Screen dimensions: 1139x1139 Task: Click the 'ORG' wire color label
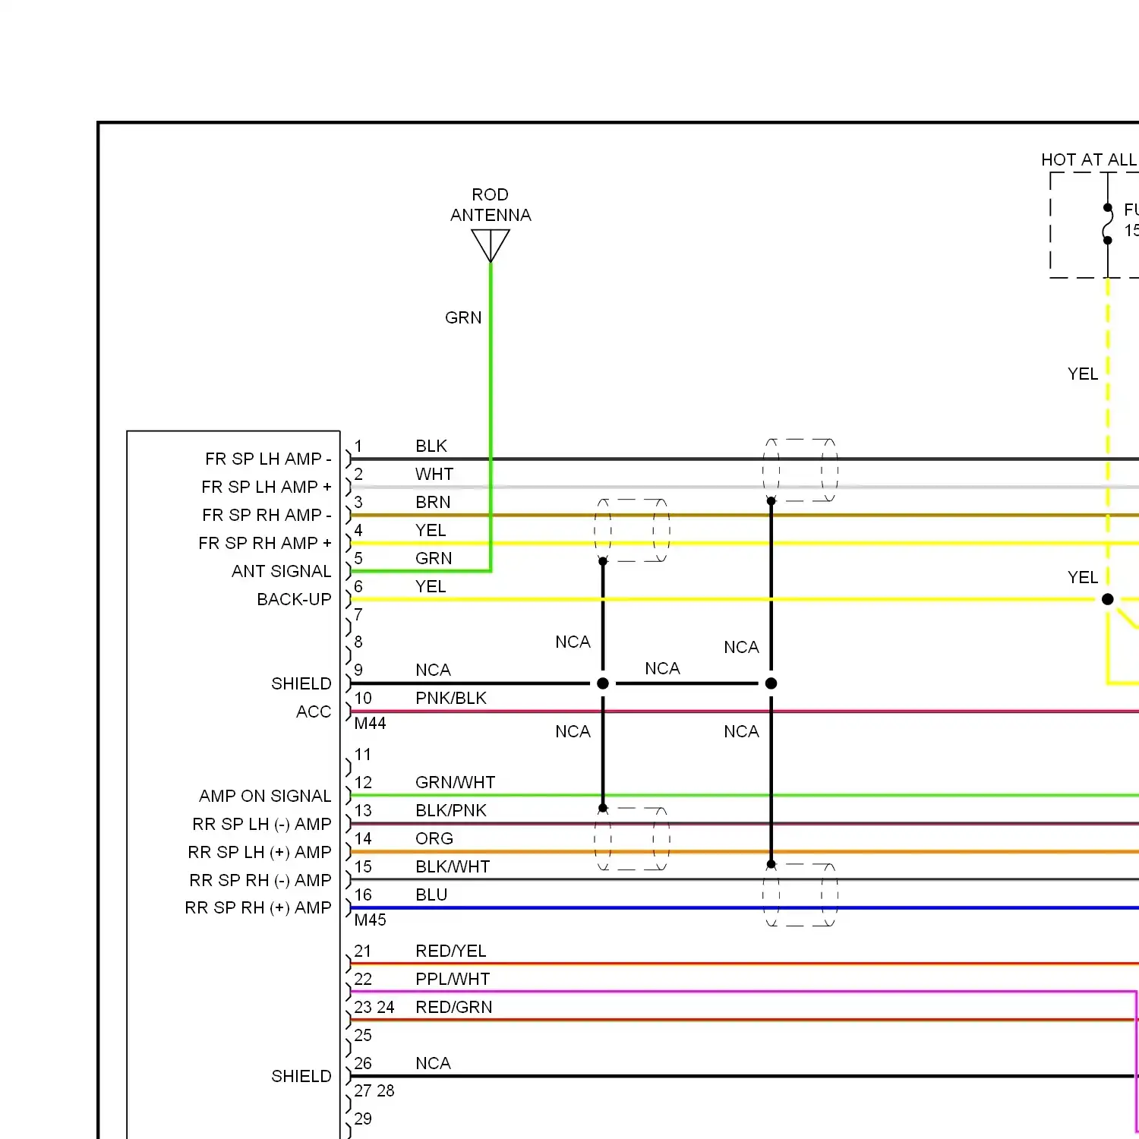click(x=434, y=838)
